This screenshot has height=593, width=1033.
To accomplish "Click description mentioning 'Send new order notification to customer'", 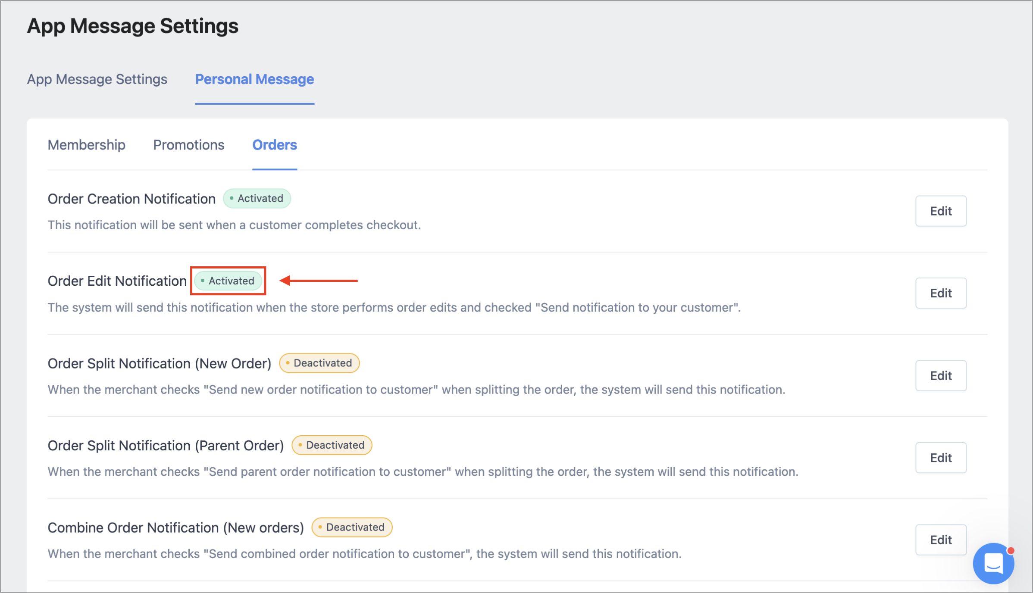I will [x=416, y=390].
